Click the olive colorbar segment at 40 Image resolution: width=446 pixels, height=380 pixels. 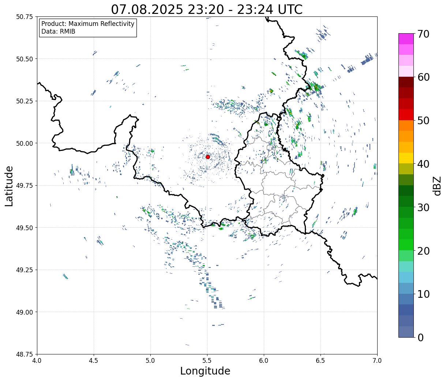coord(406,169)
